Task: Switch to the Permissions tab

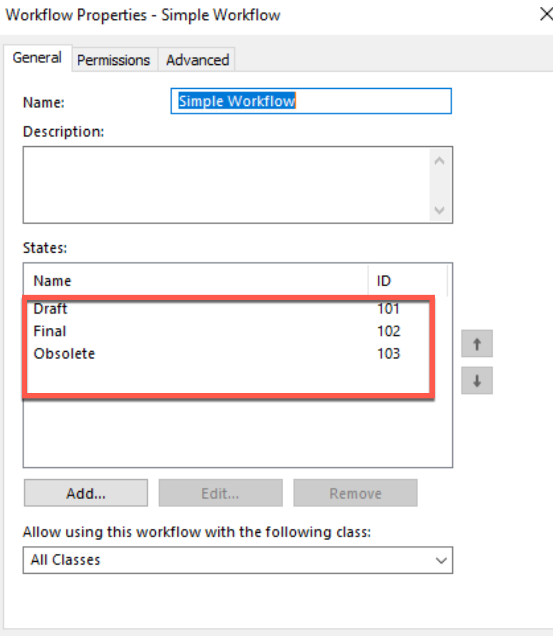Action: pos(114,60)
